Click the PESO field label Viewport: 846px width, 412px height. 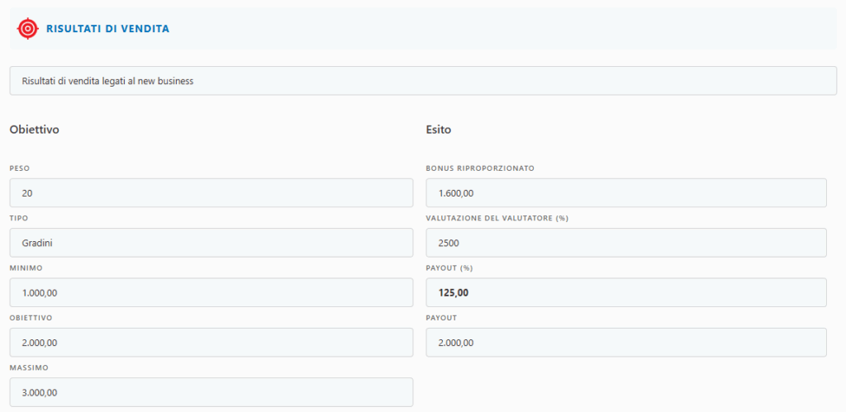coord(20,168)
